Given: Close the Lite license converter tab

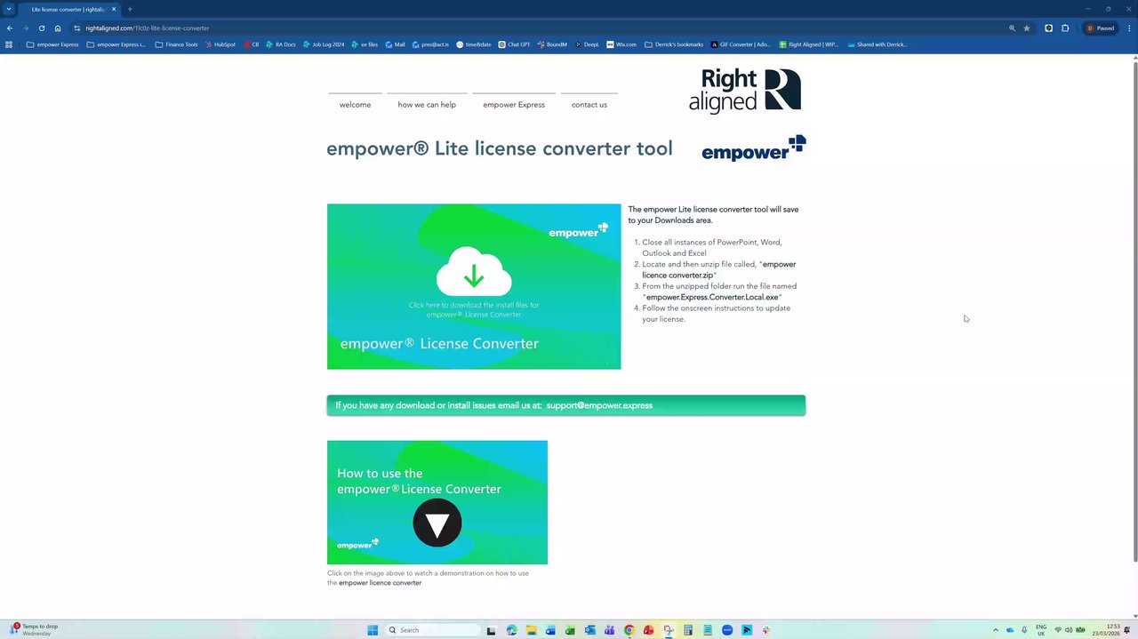Looking at the screenshot, I should pyautogui.click(x=114, y=9).
